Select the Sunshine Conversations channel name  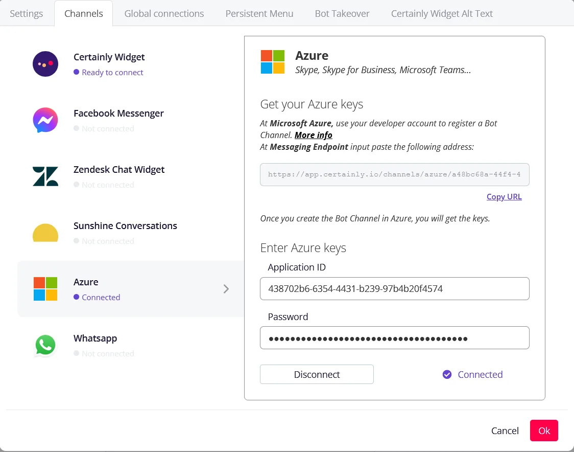pos(125,226)
